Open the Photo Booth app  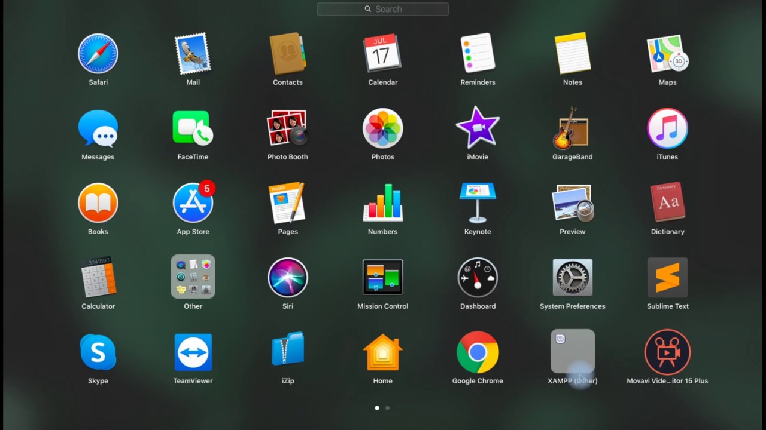(x=288, y=128)
